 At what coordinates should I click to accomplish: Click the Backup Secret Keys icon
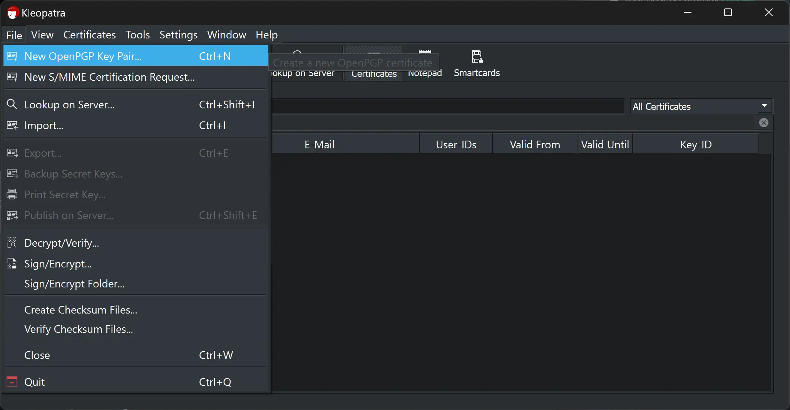pos(12,174)
